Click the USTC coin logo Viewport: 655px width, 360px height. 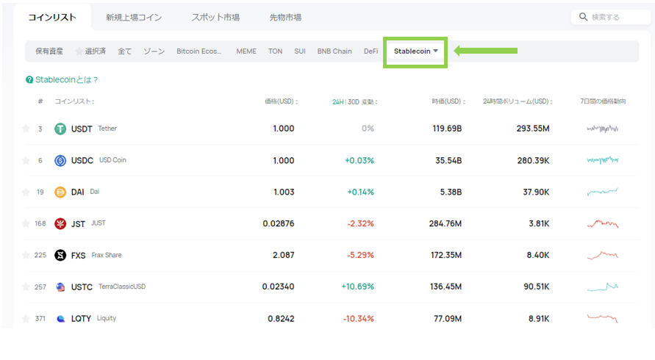[60, 287]
